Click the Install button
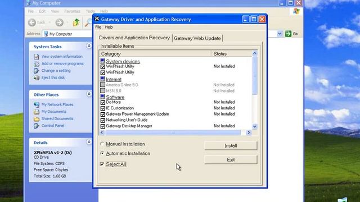The image size is (360, 202). pos(231,146)
